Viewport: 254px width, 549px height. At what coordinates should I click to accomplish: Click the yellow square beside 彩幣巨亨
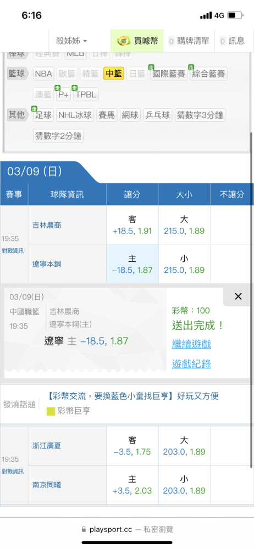pyautogui.click(x=51, y=411)
